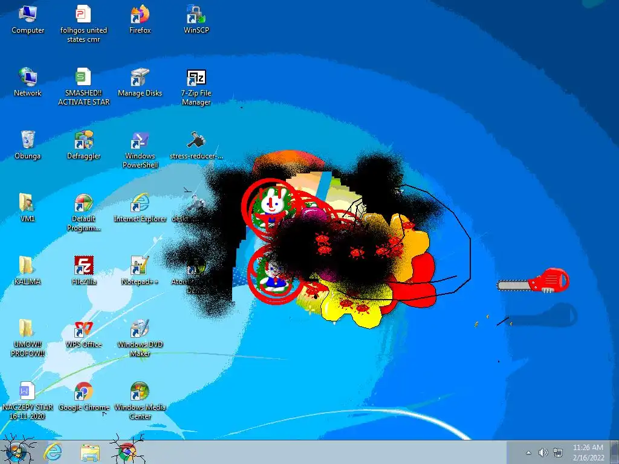Select the Network desktop icon
Viewport: 619px width, 464px height.
[28, 82]
